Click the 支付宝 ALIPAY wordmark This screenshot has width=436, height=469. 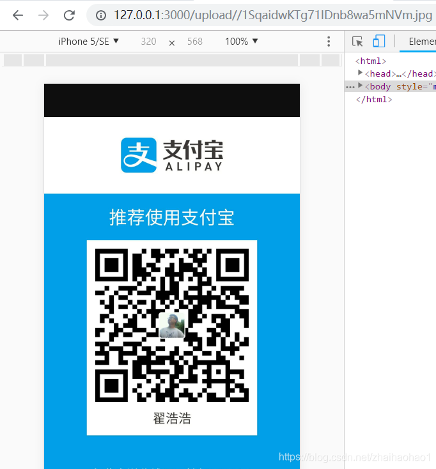point(193,155)
